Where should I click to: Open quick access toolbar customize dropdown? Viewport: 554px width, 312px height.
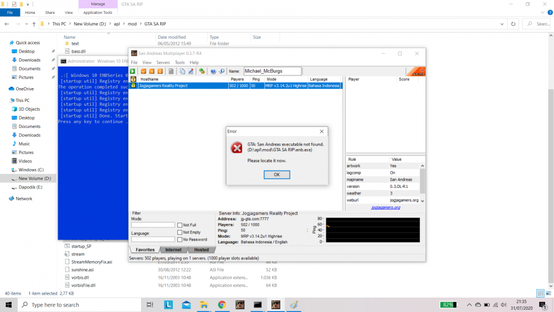click(28, 4)
